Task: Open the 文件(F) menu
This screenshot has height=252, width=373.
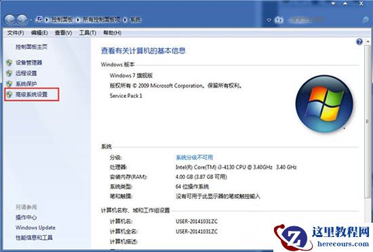Action: [16, 33]
